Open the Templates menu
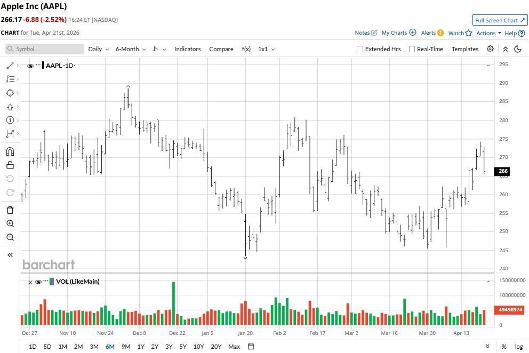Viewport: 529px width, 353px height. 465,49
